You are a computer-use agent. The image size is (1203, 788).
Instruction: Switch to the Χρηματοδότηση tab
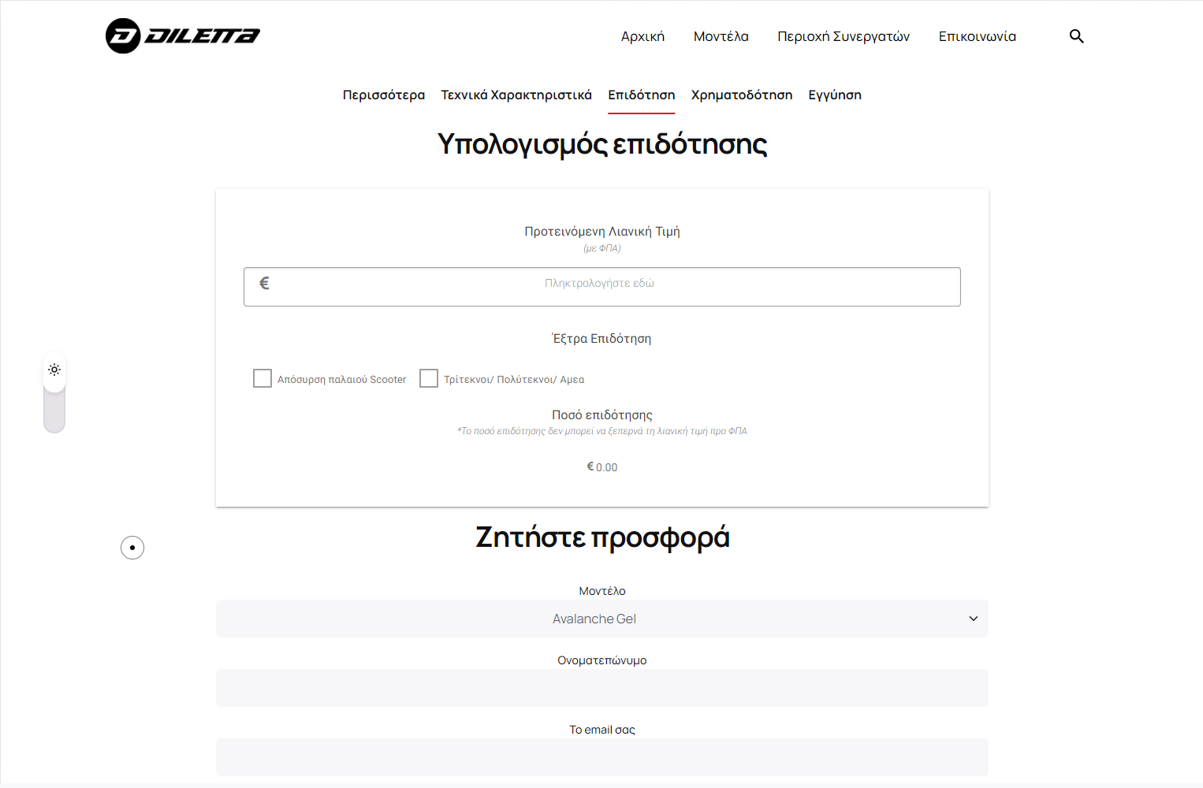click(742, 95)
